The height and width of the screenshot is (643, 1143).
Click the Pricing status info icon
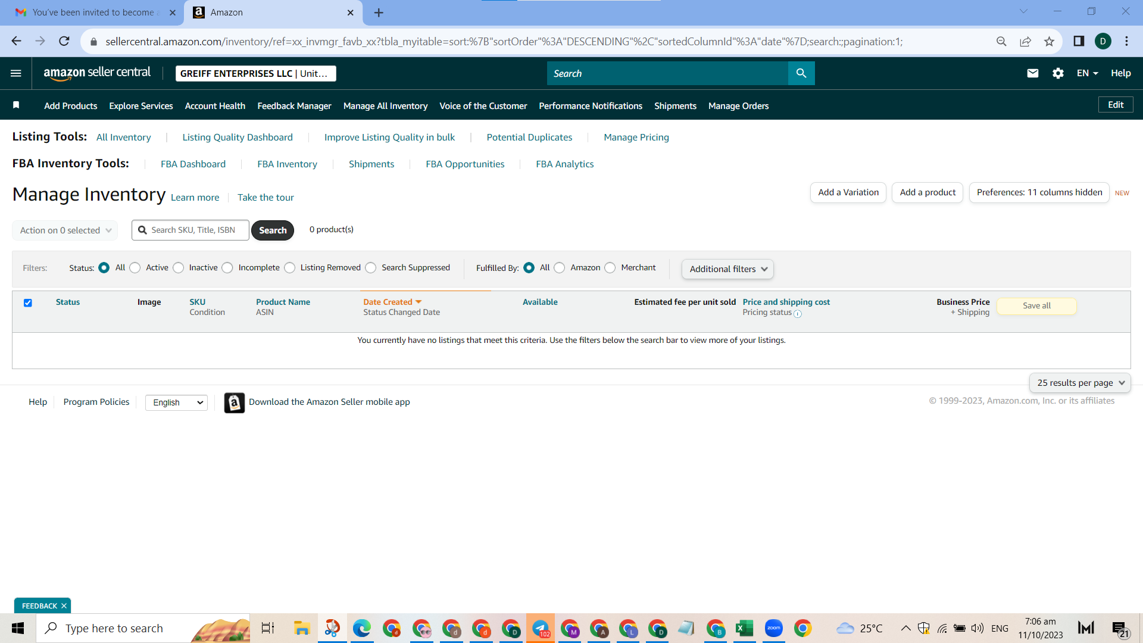[798, 314]
